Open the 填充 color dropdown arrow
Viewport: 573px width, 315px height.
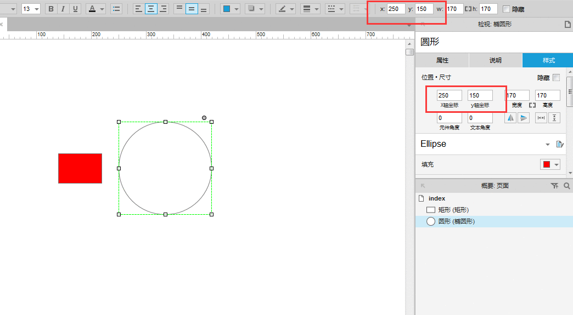click(x=556, y=165)
